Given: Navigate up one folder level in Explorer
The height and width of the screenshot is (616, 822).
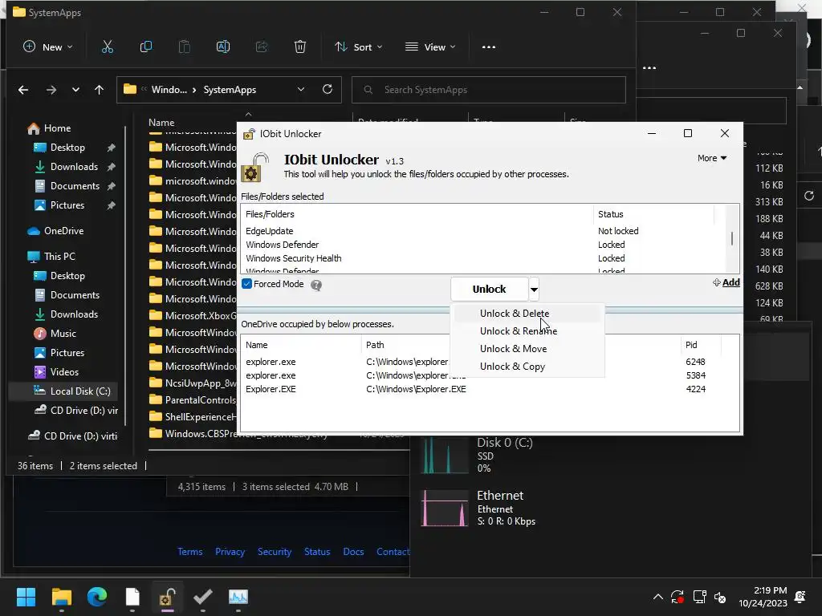Looking at the screenshot, I should [99, 90].
